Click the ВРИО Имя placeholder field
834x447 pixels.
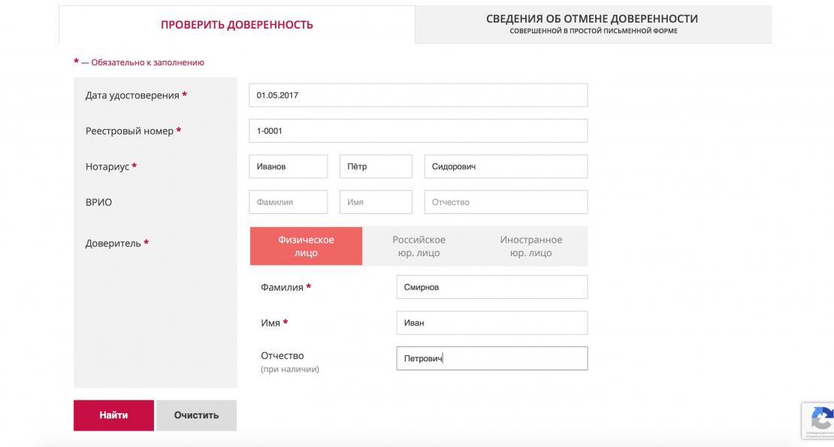[x=376, y=202]
